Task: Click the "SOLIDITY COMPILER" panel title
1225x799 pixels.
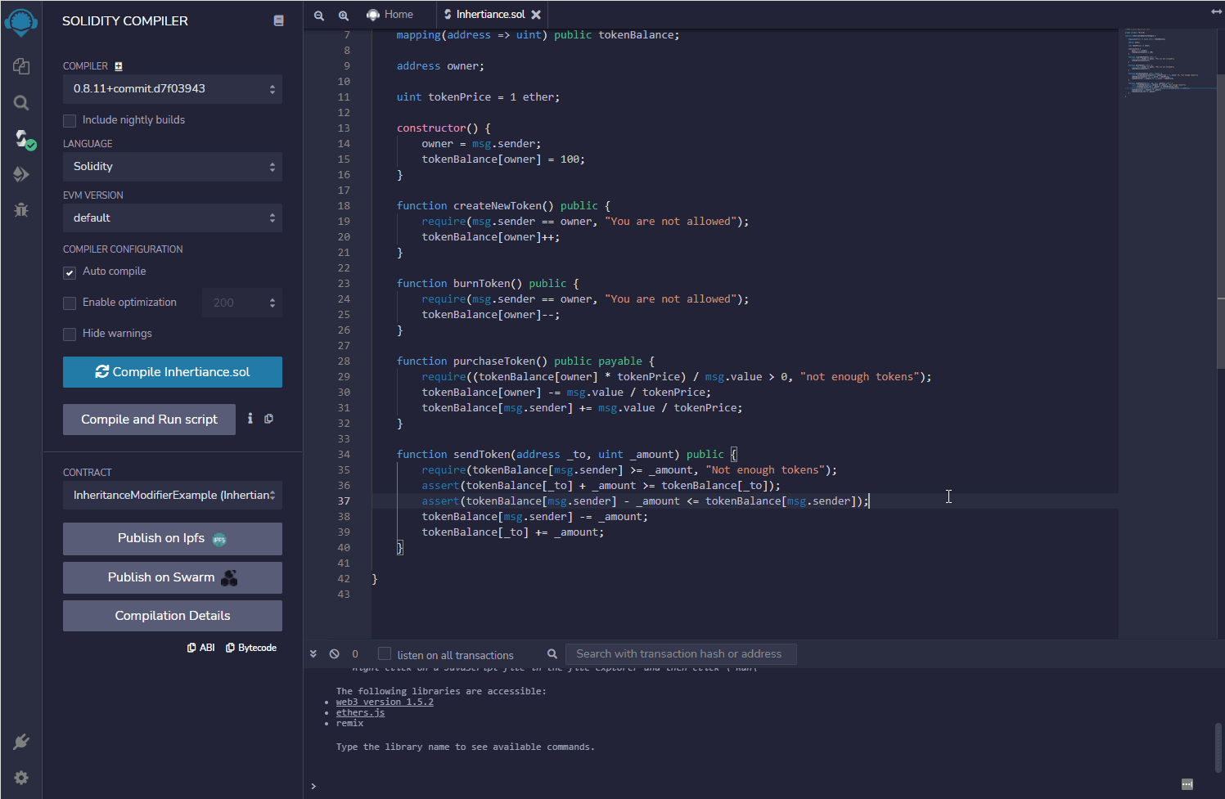Action: click(x=125, y=21)
